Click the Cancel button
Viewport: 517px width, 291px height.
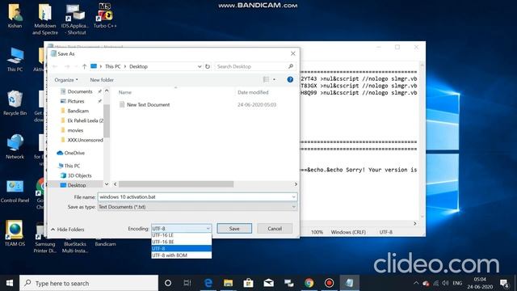275,228
